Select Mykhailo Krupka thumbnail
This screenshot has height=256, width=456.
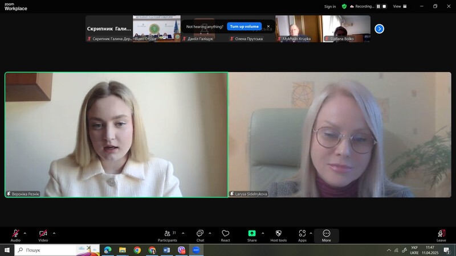299,29
